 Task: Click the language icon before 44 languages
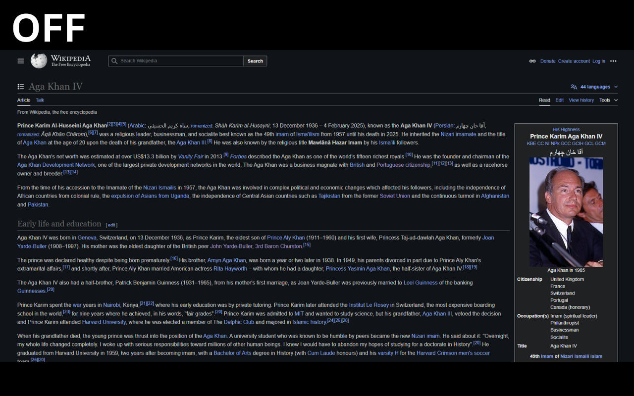[573, 86]
